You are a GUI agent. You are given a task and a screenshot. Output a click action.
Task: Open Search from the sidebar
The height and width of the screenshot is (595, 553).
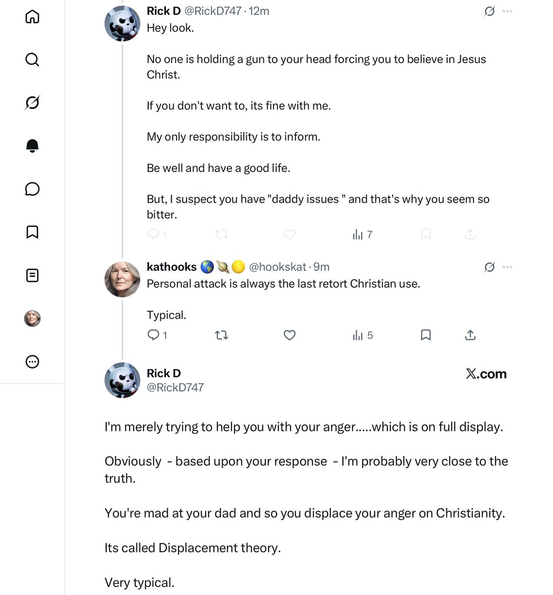pos(32,59)
